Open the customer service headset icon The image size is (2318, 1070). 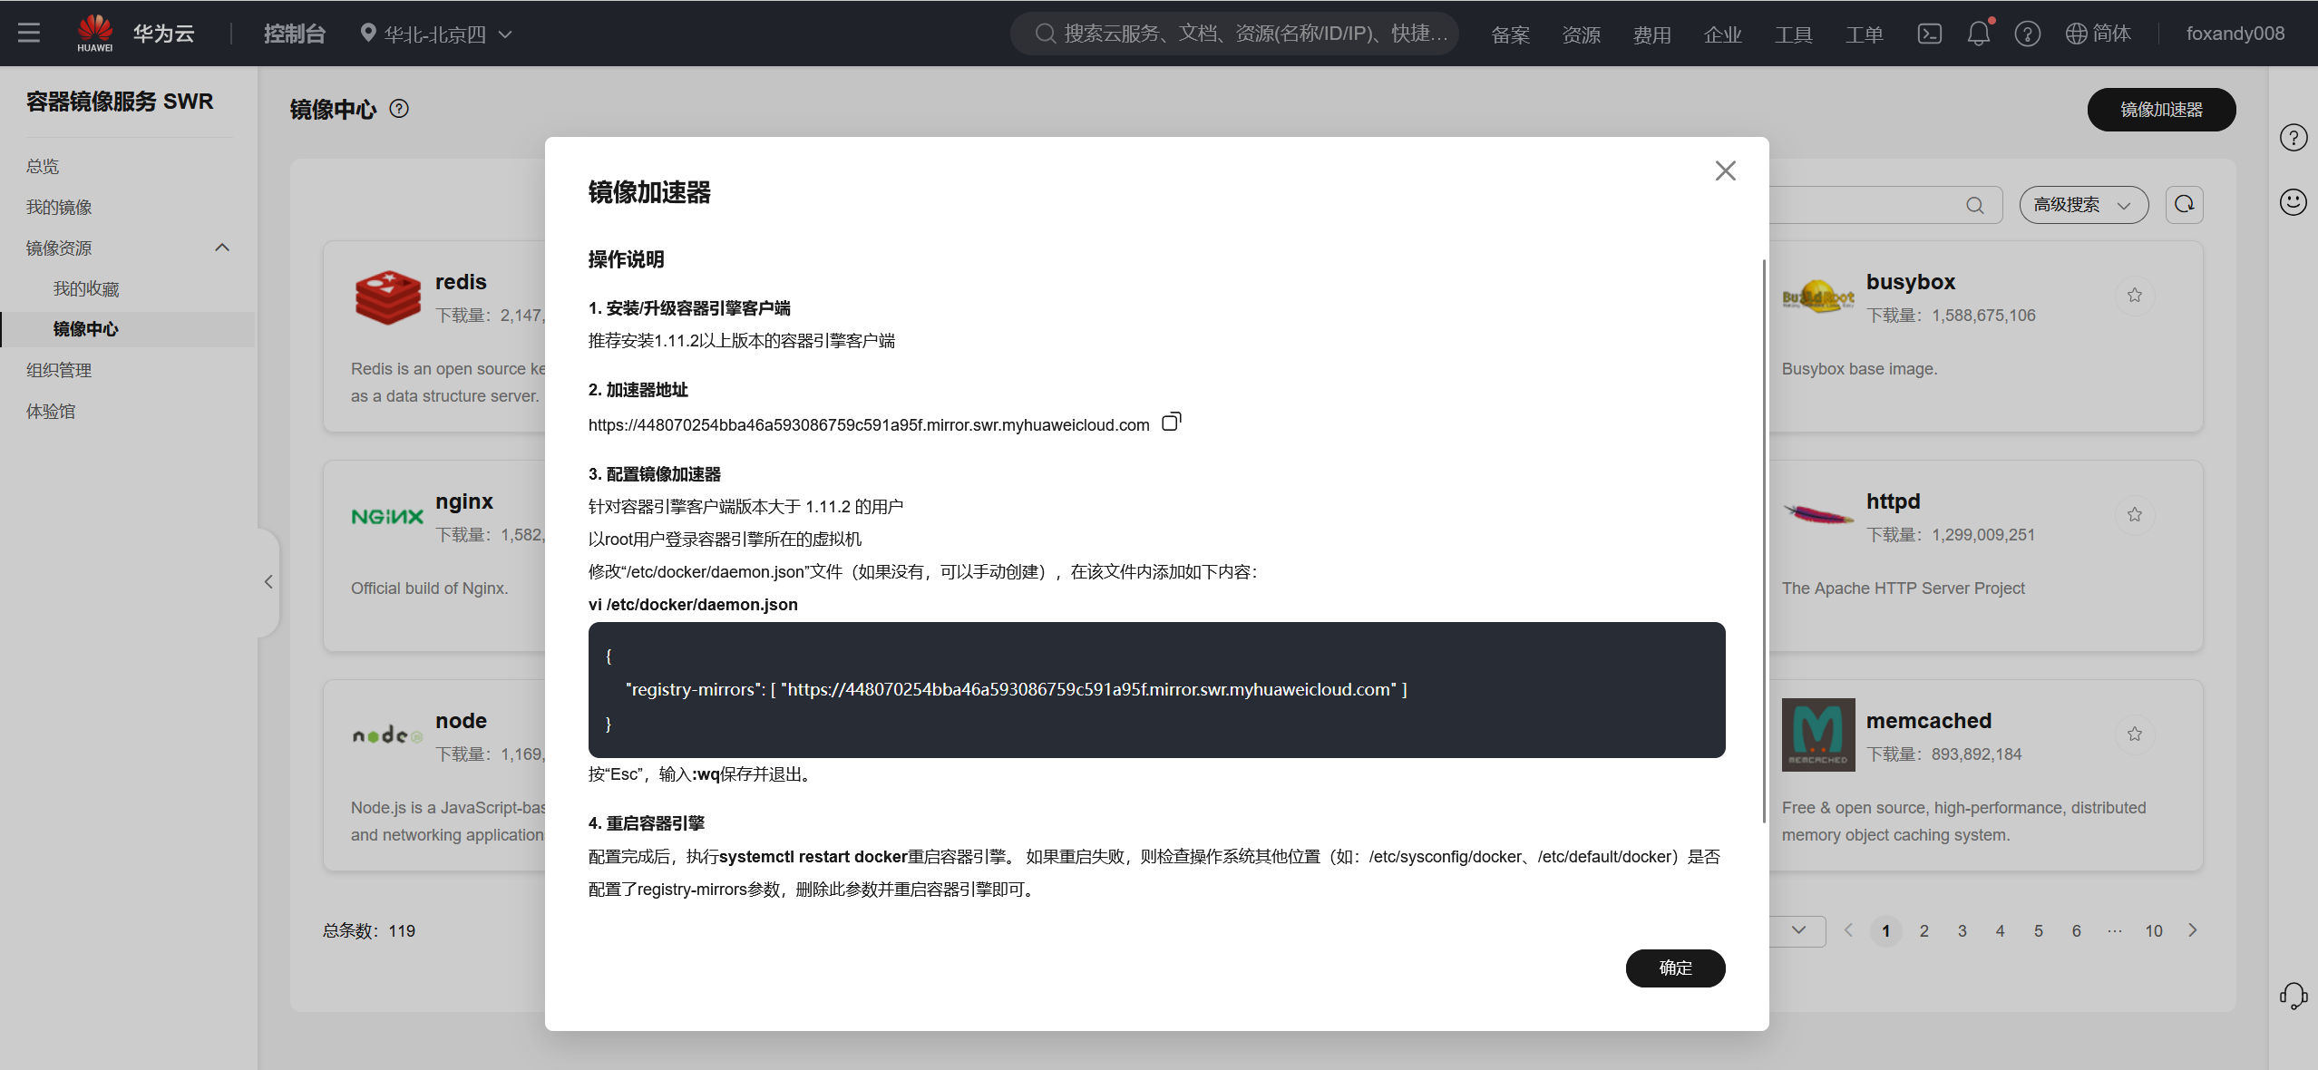tap(2294, 996)
